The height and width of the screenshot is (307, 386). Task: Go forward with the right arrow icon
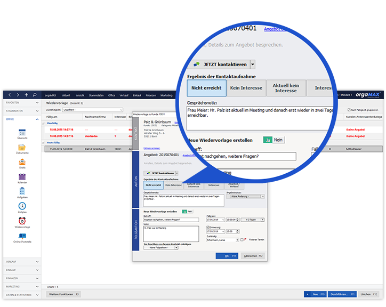coord(18,95)
